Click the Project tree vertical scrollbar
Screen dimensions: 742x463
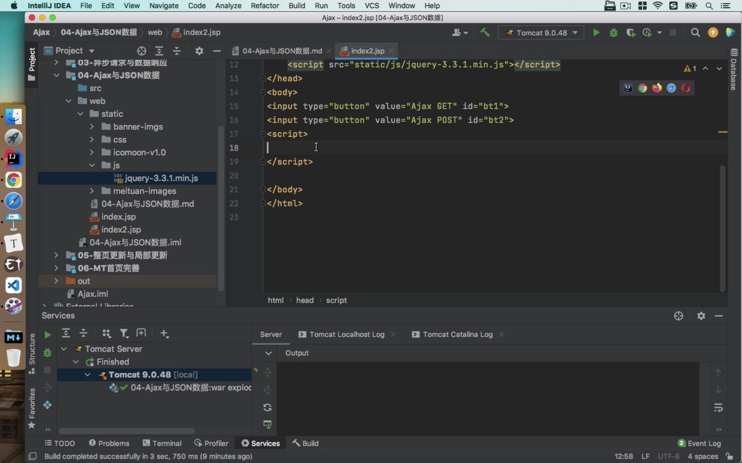[221, 208]
